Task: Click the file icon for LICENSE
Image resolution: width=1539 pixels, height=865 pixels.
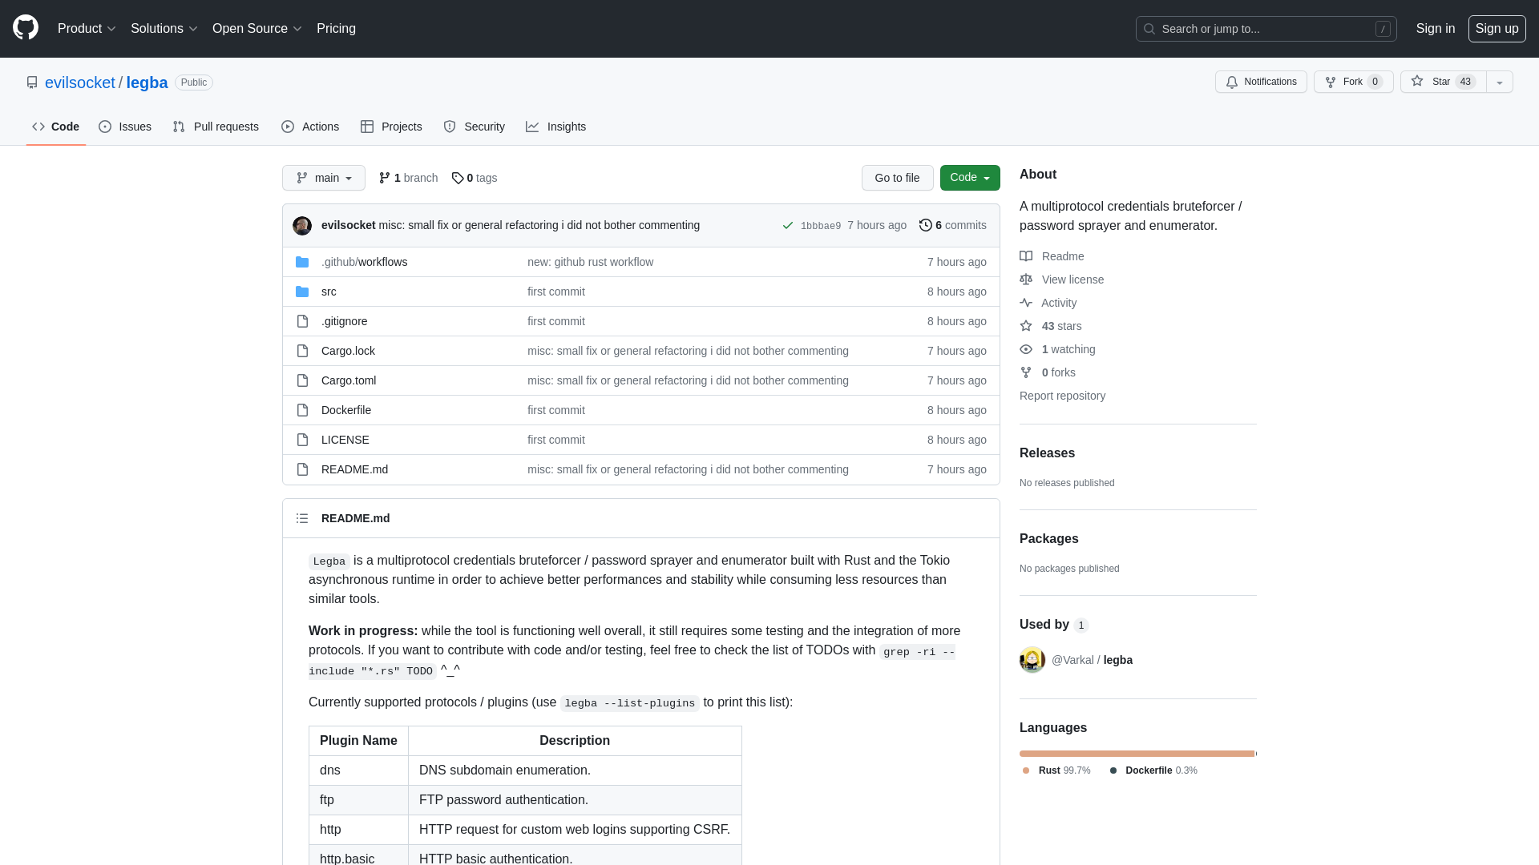Action: [302, 440]
